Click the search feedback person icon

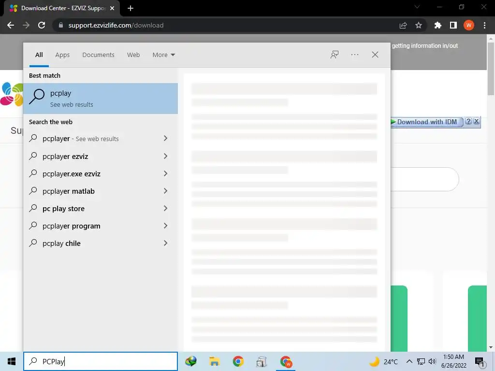point(335,55)
